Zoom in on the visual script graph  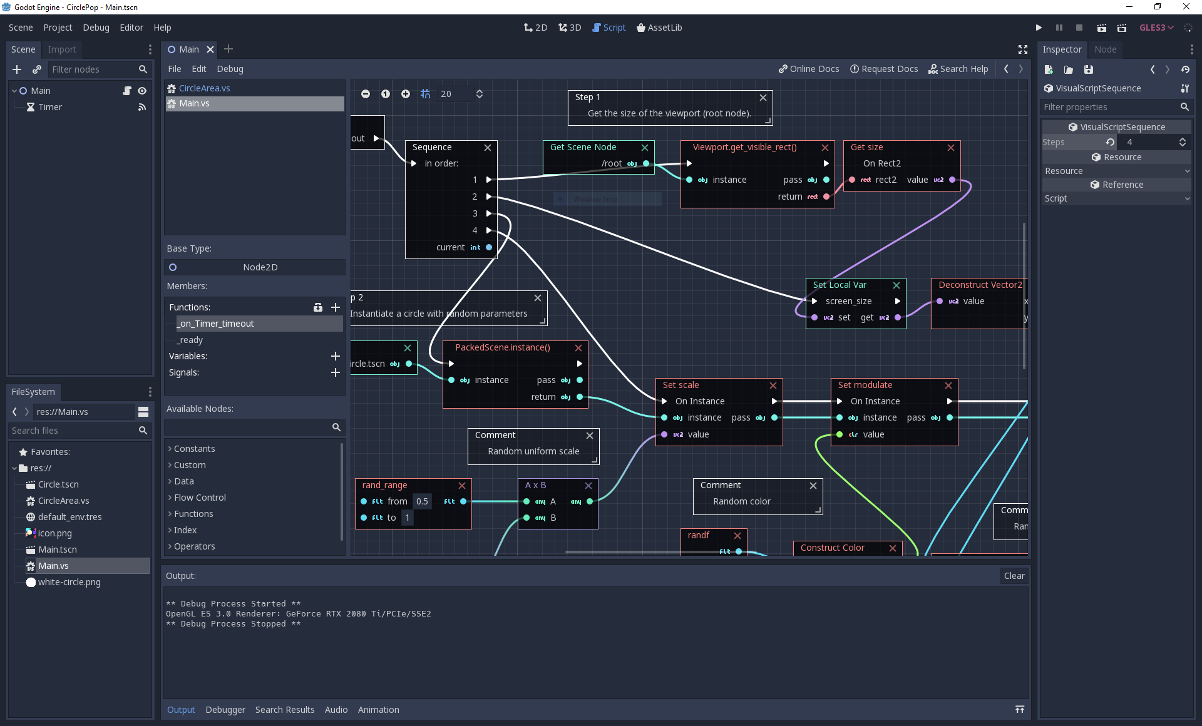pos(405,94)
